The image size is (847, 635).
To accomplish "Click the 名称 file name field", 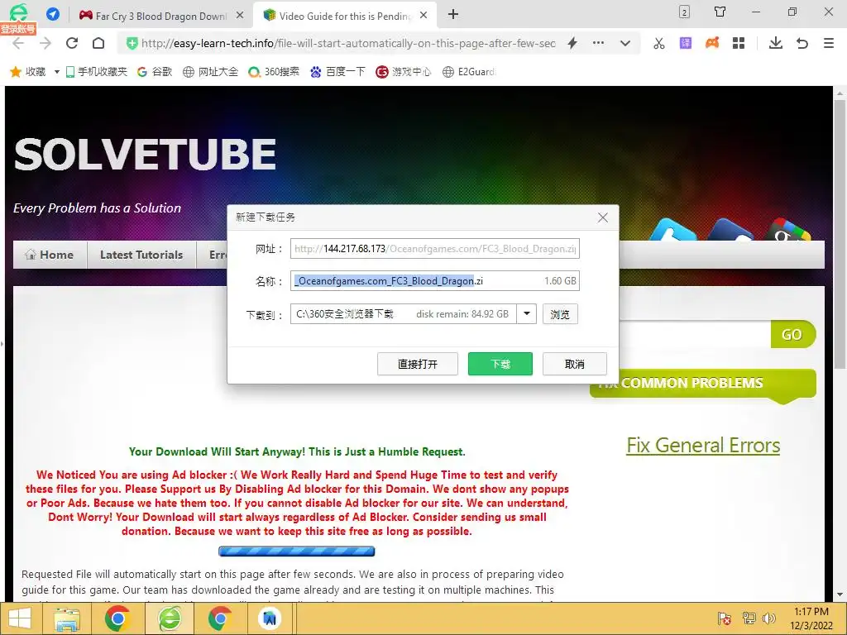I will [435, 281].
